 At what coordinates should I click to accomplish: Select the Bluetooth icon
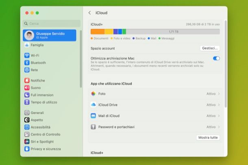pyautogui.click(x=27, y=63)
